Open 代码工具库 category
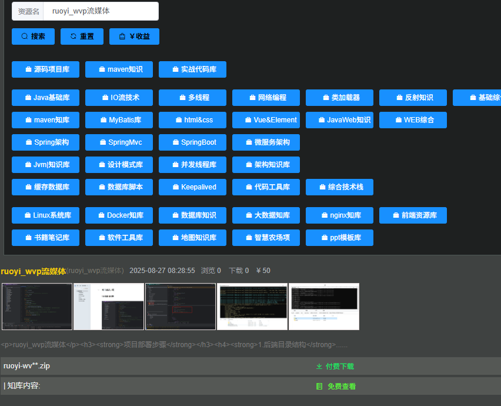Screen dimensions: 501x406 click(x=266, y=187)
